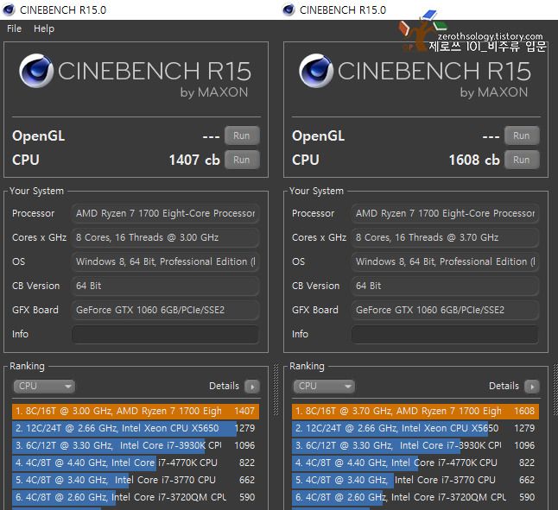The width and height of the screenshot is (558, 510).
Task: Click CB Version 64 Bit field, left window
Action: pos(166,286)
